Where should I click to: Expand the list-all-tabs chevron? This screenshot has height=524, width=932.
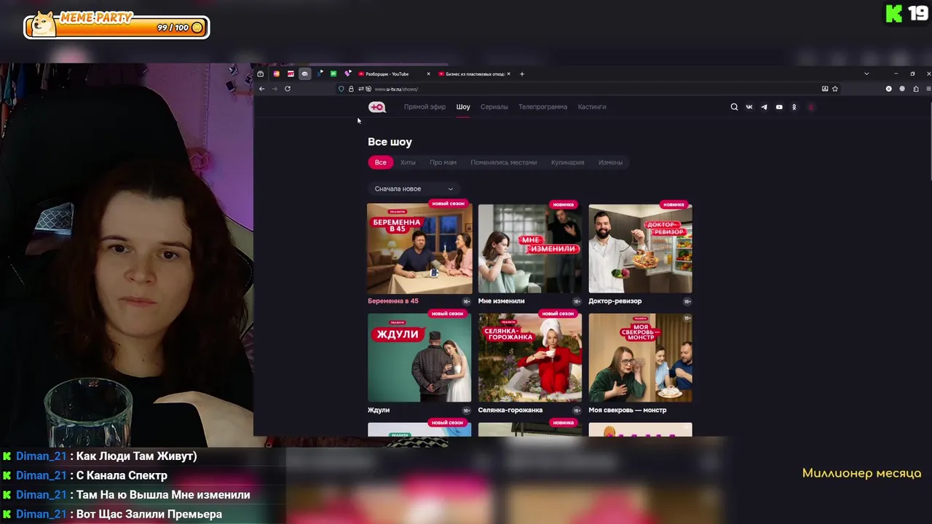(x=866, y=74)
